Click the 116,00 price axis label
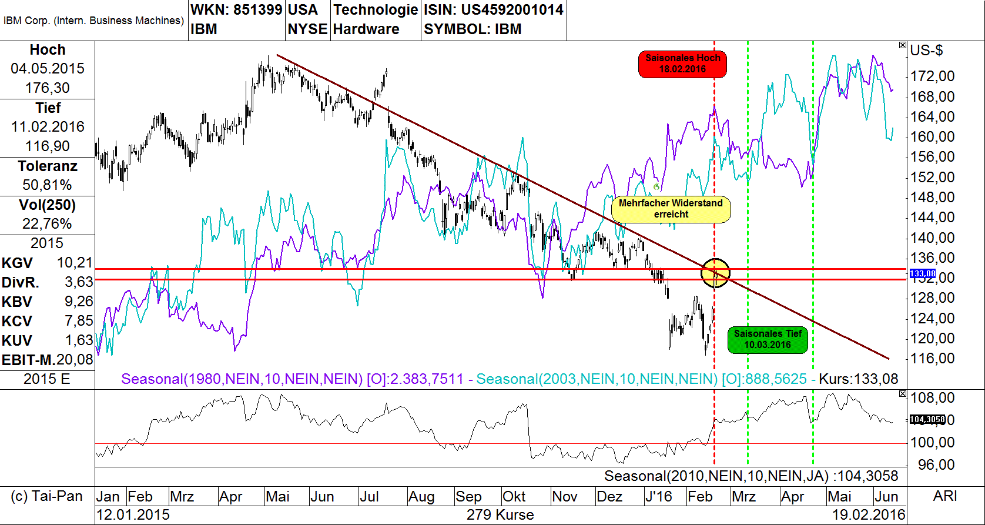The width and height of the screenshot is (985, 525). point(933,359)
